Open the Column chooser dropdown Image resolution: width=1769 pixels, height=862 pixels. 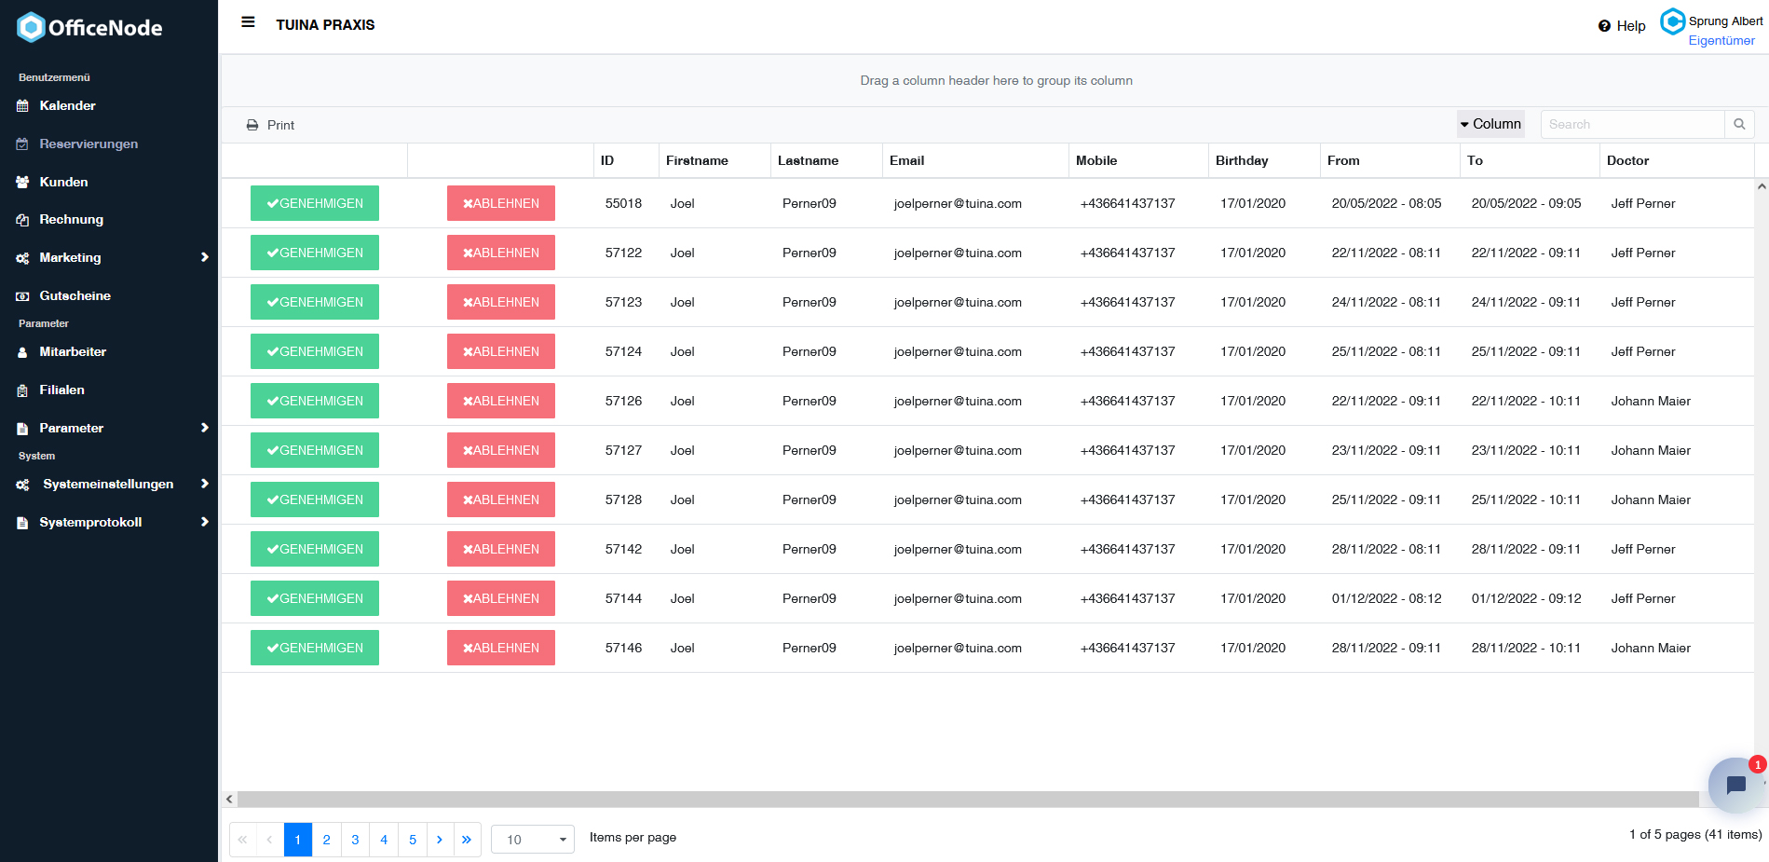(x=1490, y=124)
